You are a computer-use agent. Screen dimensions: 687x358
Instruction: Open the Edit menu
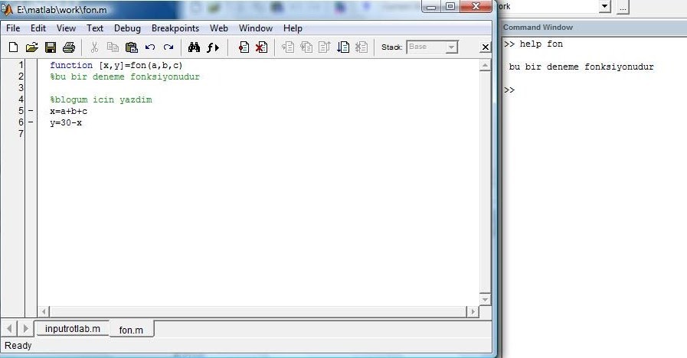(x=38, y=28)
